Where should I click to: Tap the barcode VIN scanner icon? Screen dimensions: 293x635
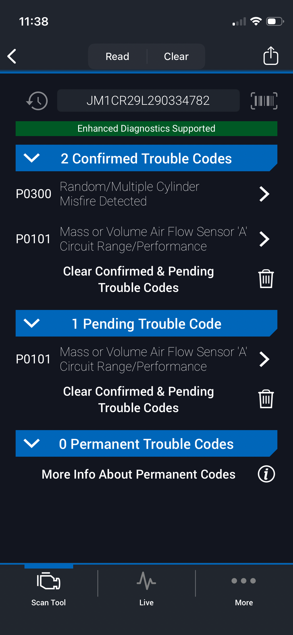pyautogui.click(x=264, y=101)
